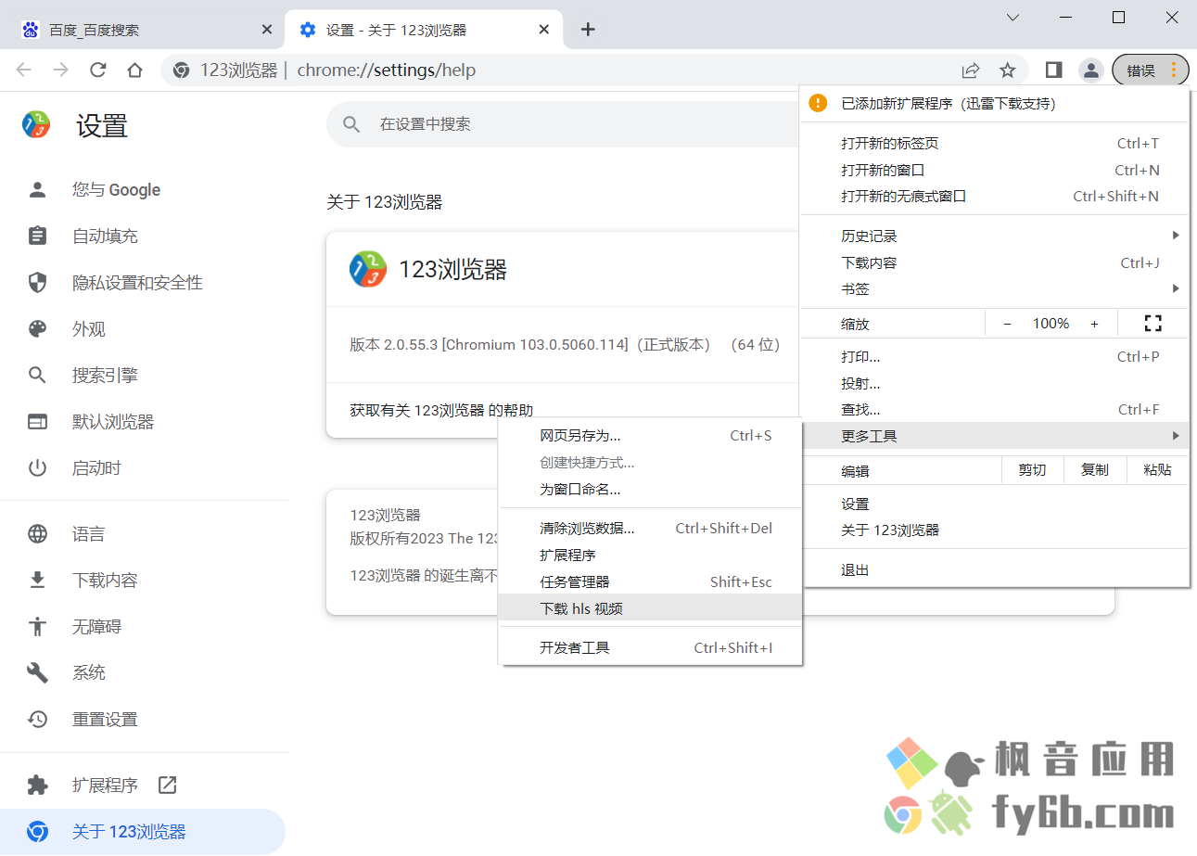This screenshot has height=856, width=1197.
Task: Choose 打印... menu item
Action: (994, 357)
